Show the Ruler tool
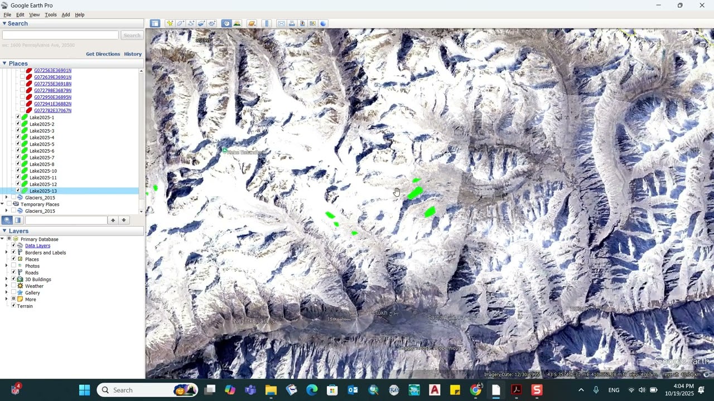714x401 pixels. [x=267, y=23]
